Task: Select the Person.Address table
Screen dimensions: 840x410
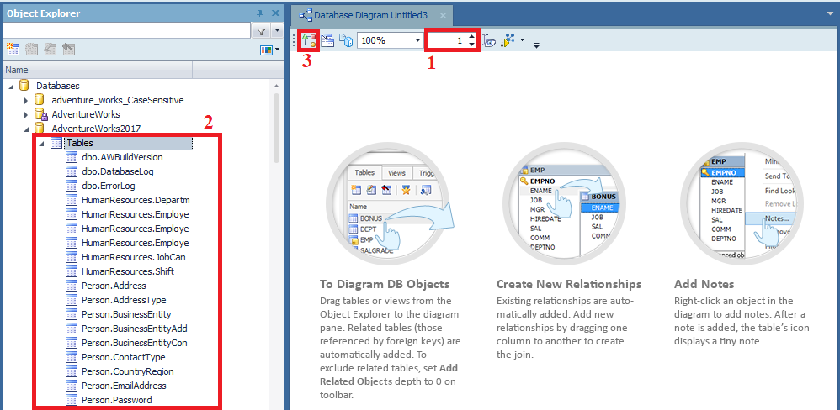Action: 113,286
